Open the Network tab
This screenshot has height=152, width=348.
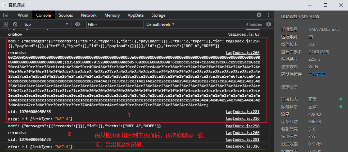coord(89,15)
